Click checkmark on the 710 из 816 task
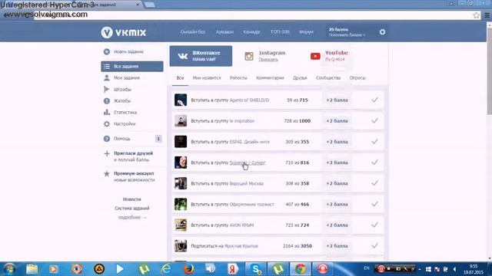The height and width of the screenshot is (276, 492). [374, 162]
